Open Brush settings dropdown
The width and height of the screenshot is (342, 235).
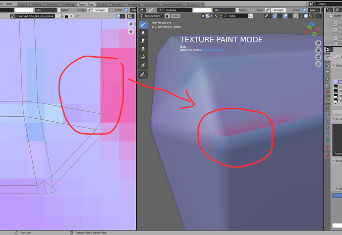point(314,10)
